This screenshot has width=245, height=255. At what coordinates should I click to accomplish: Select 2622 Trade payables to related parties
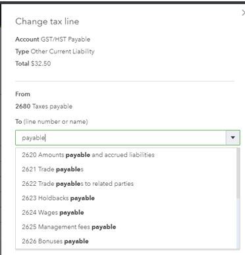[126, 184]
